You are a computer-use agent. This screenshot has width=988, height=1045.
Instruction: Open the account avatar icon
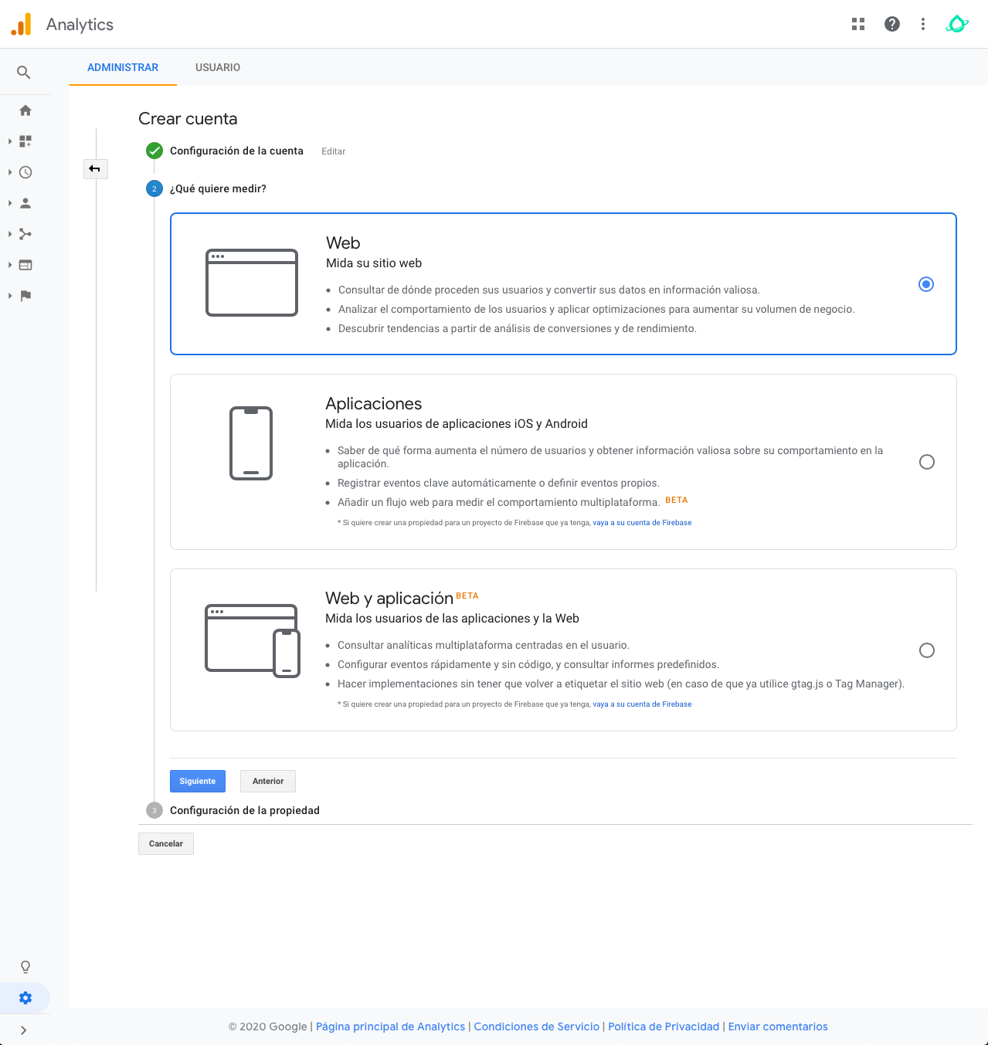click(x=956, y=24)
